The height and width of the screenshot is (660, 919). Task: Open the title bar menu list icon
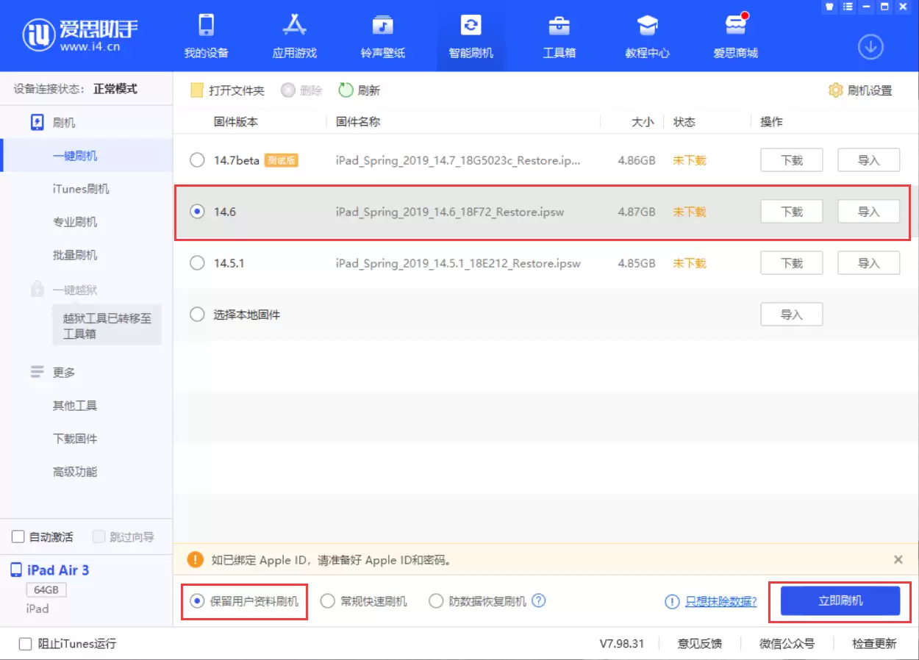point(848,7)
